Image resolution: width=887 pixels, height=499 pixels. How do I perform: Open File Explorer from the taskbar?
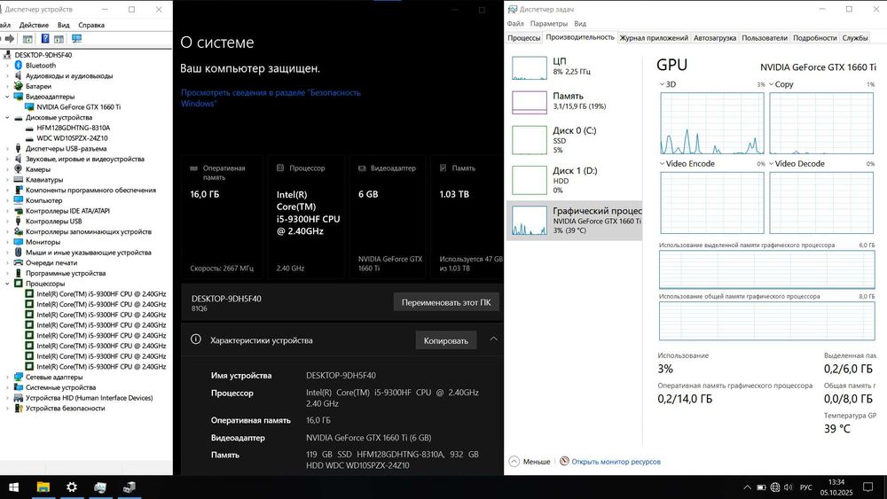(x=43, y=487)
